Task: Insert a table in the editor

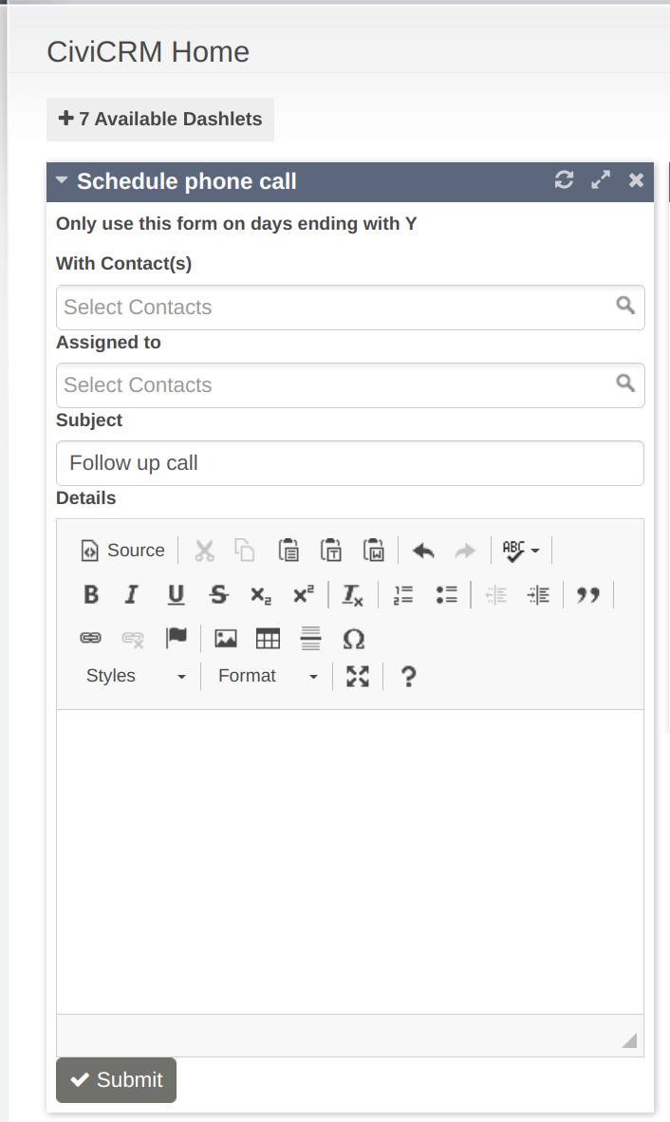Action: [x=269, y=639]
